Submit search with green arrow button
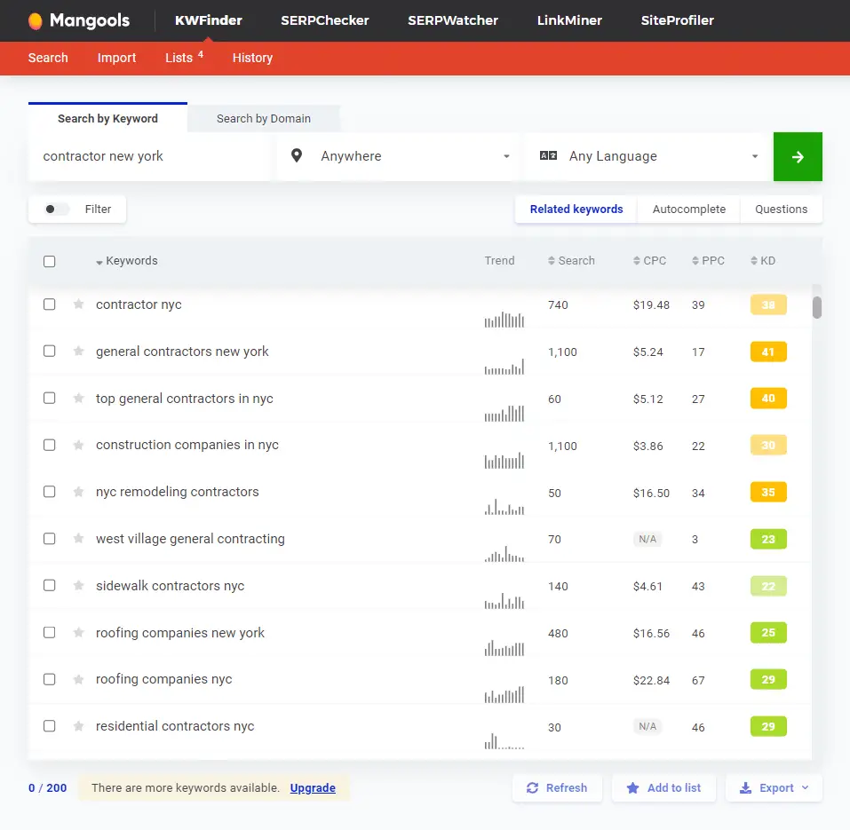 (x=798, y=156)
